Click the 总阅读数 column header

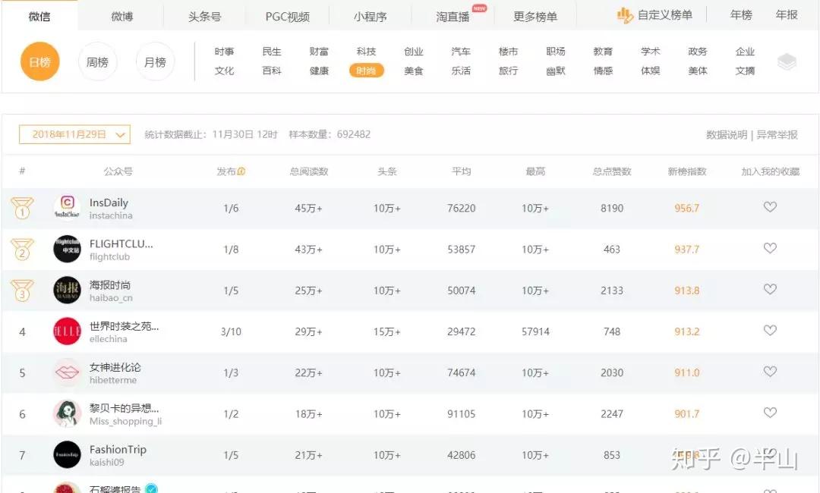(308, 171)
